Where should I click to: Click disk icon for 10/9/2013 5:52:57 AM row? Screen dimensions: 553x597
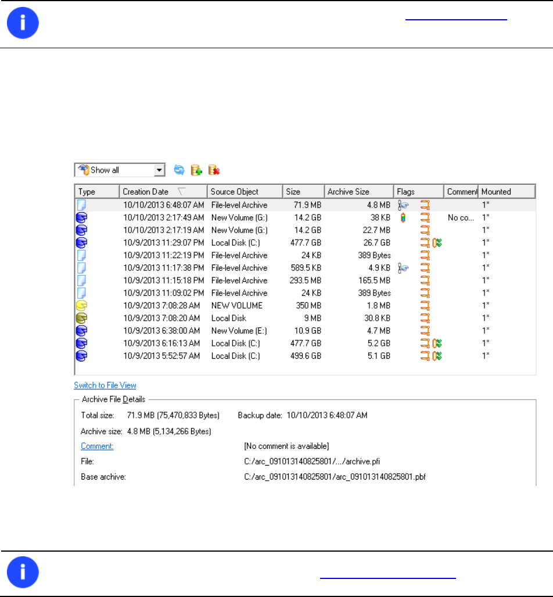click(x=81, y=356)
